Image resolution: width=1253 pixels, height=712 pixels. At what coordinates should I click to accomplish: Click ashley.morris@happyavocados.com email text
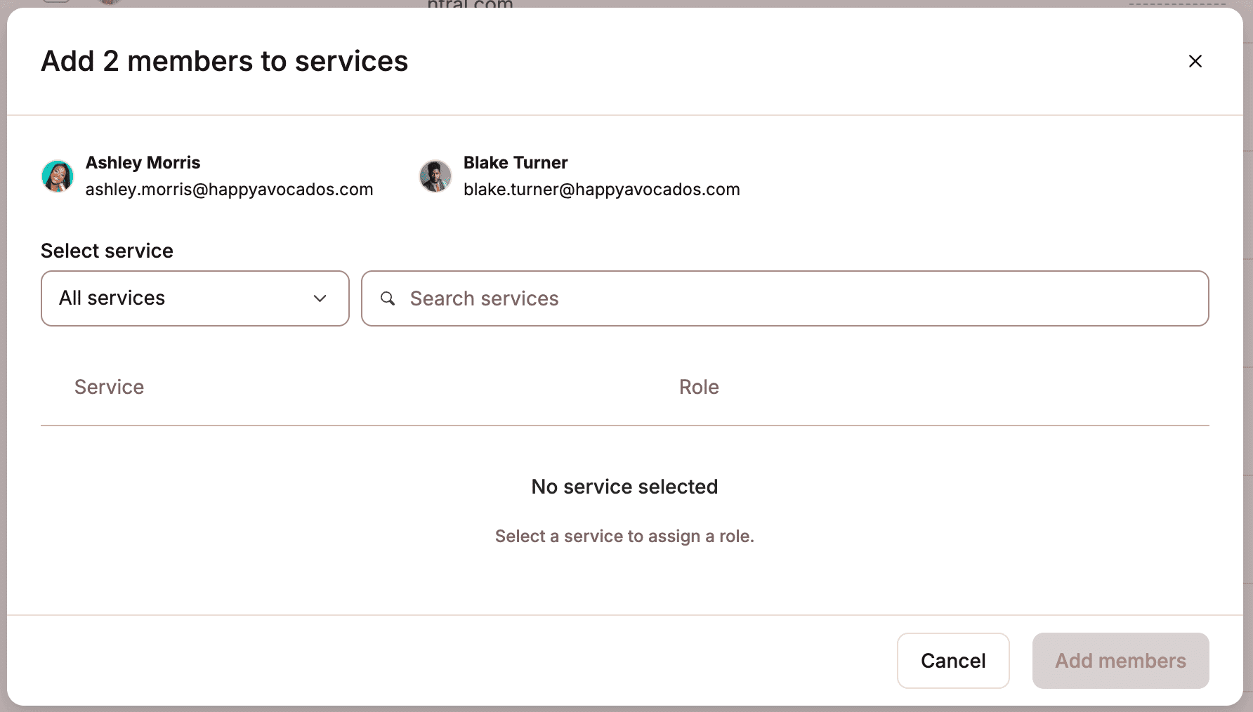pyautogui.click(x=229, y=190)
